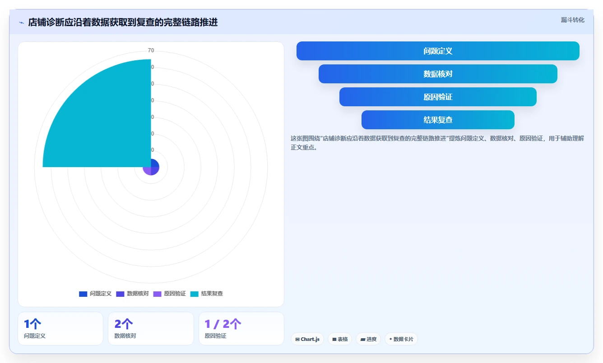Toggle the 问题定义 legend color swatch
The image size is (603, 363).
click(x=83, y=294)
